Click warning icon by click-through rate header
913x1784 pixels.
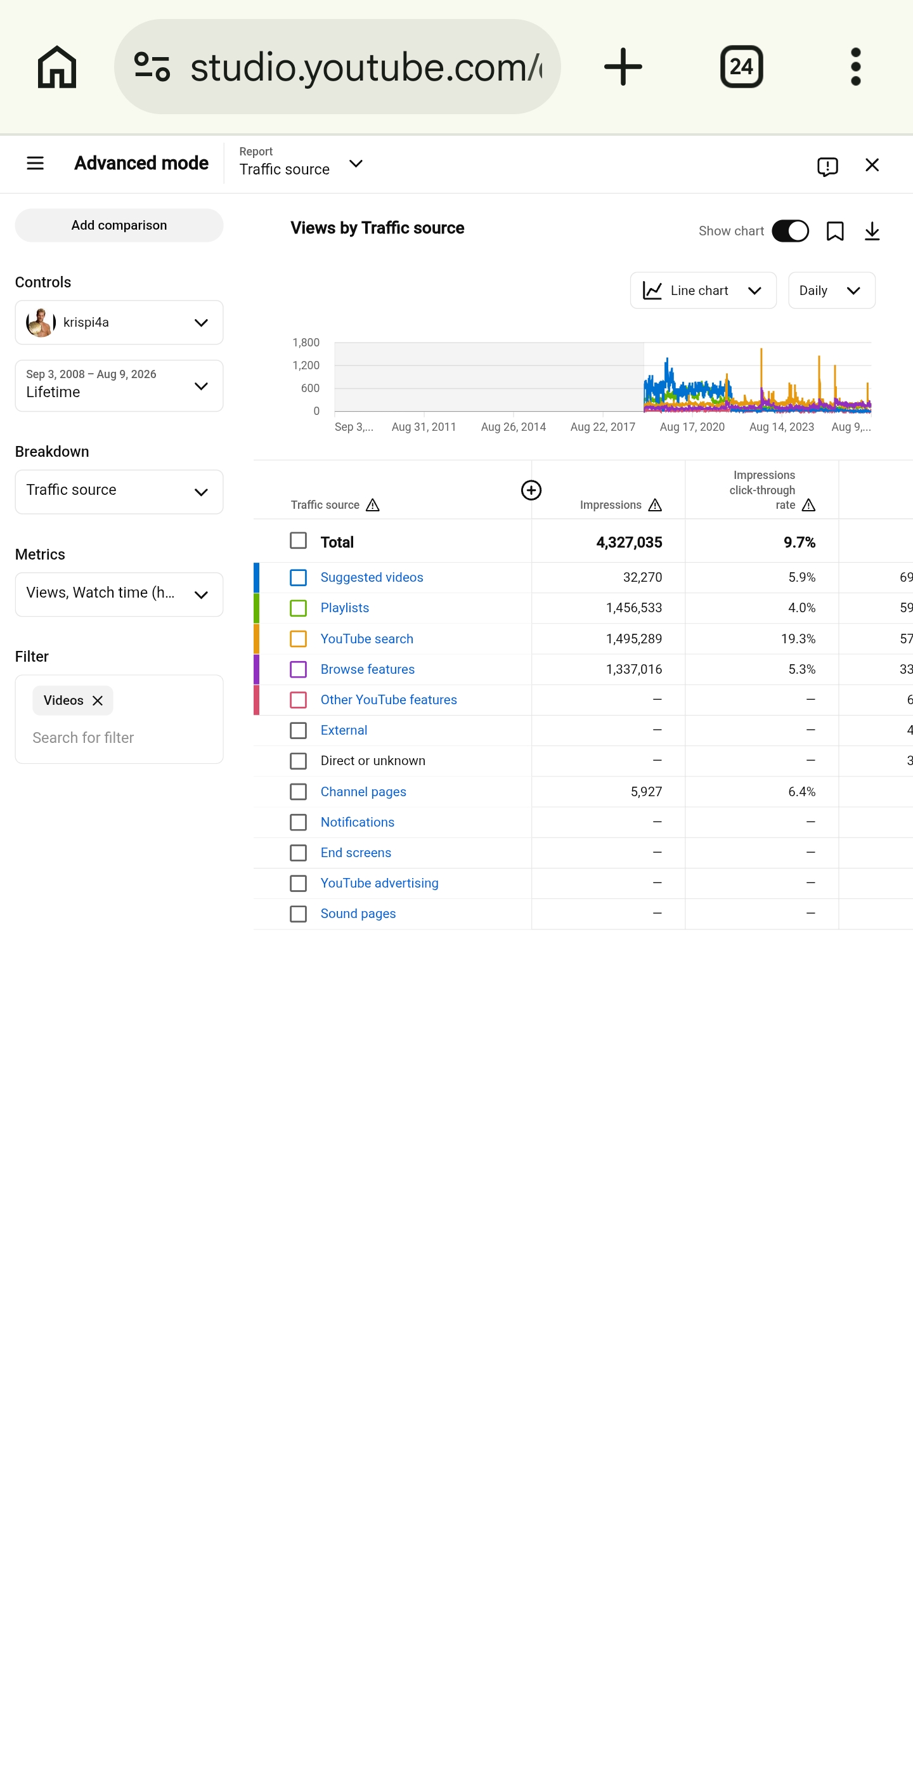click(808, 506)
